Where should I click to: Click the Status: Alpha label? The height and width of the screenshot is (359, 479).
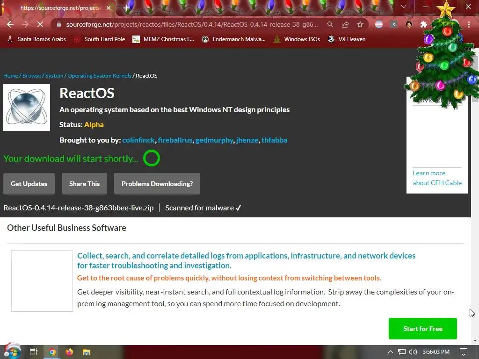(x=81, y=124)
